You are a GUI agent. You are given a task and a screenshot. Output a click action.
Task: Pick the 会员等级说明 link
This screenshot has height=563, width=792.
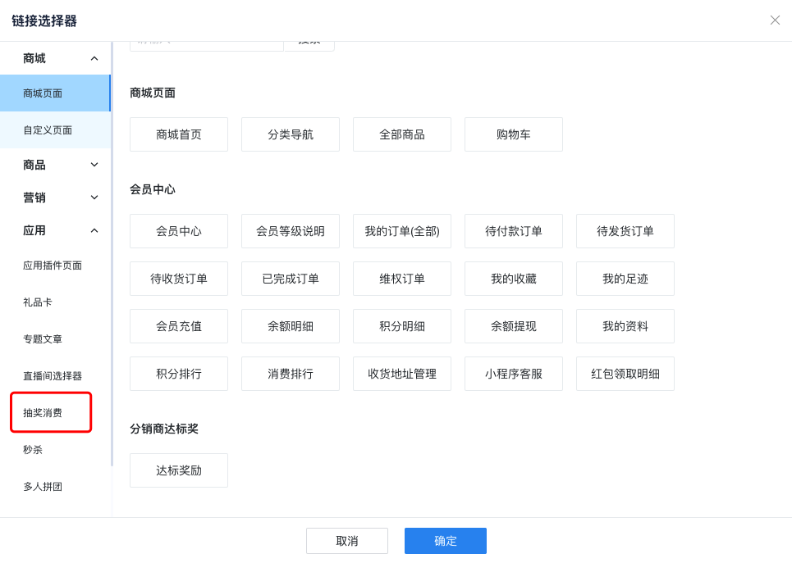coord(291,231)
